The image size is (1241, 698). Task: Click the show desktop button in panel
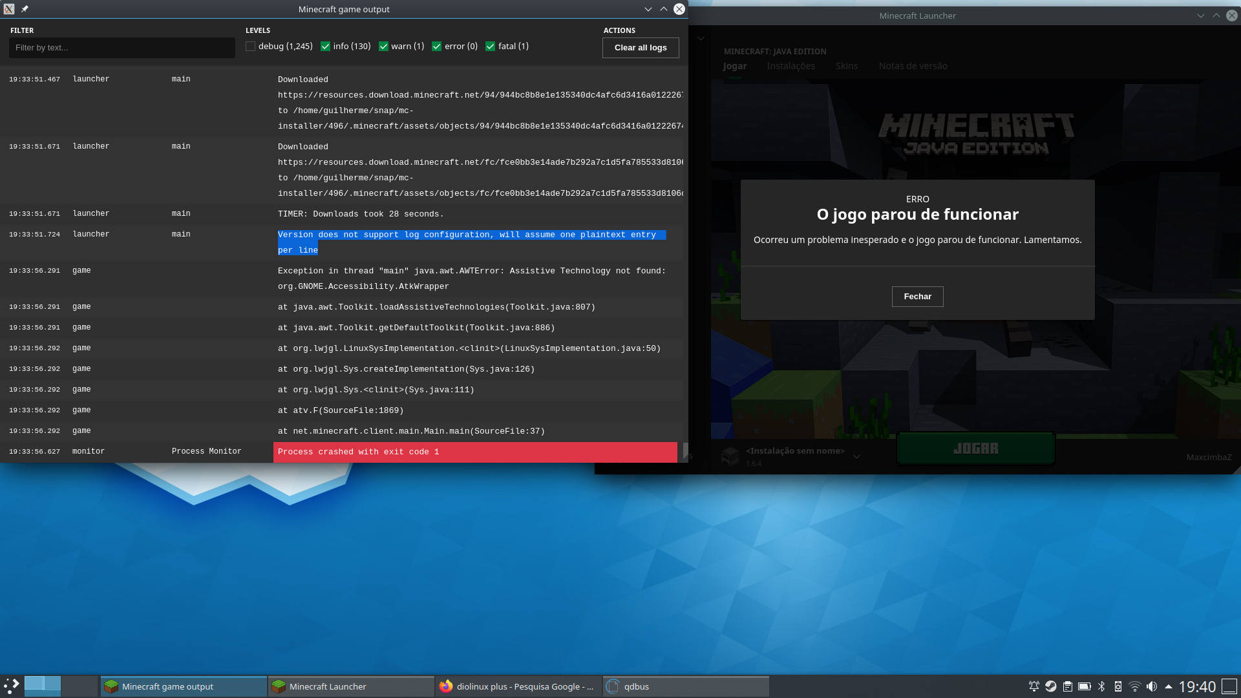coord(1229,686)
